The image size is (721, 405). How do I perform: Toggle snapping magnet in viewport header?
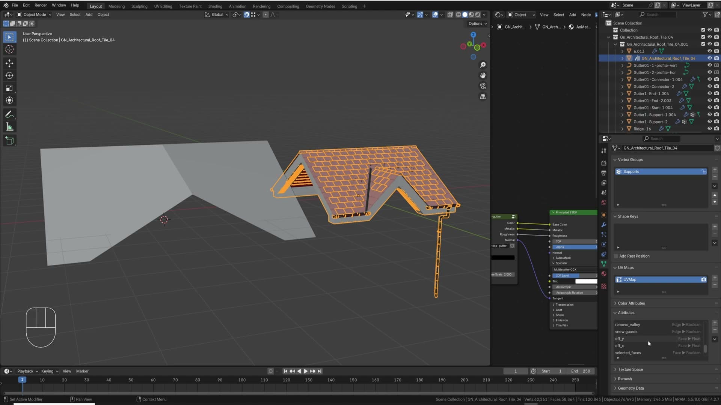point(246,15)
